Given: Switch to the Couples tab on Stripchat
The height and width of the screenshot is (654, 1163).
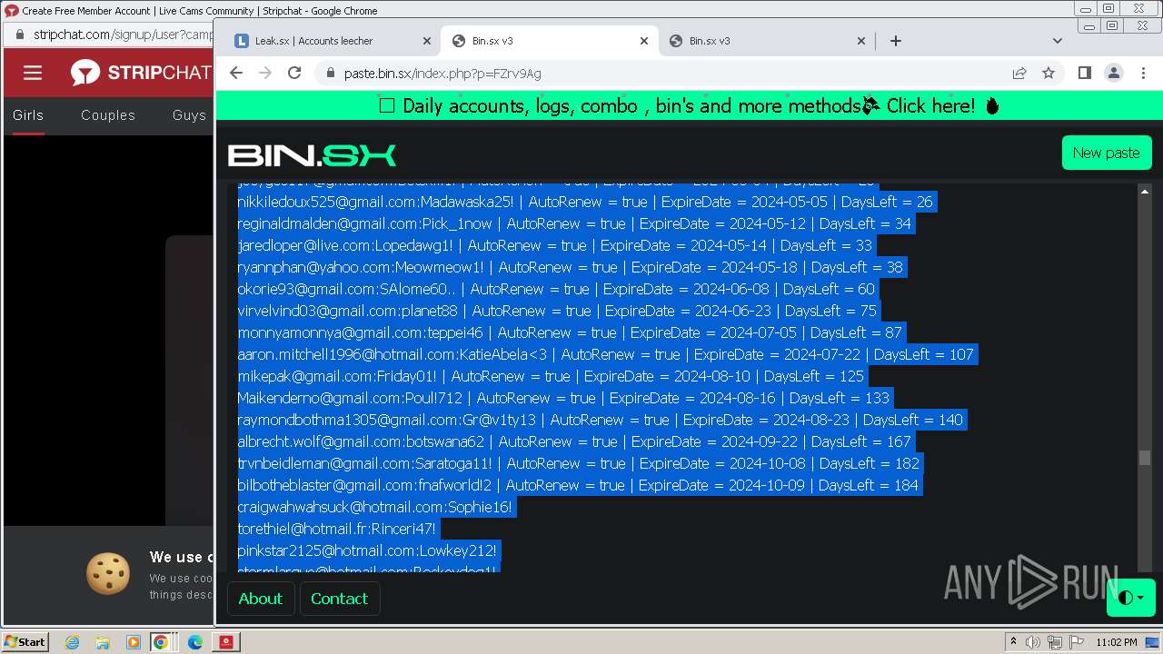Looking at the screenshot, I should click(x=107, y=115).
